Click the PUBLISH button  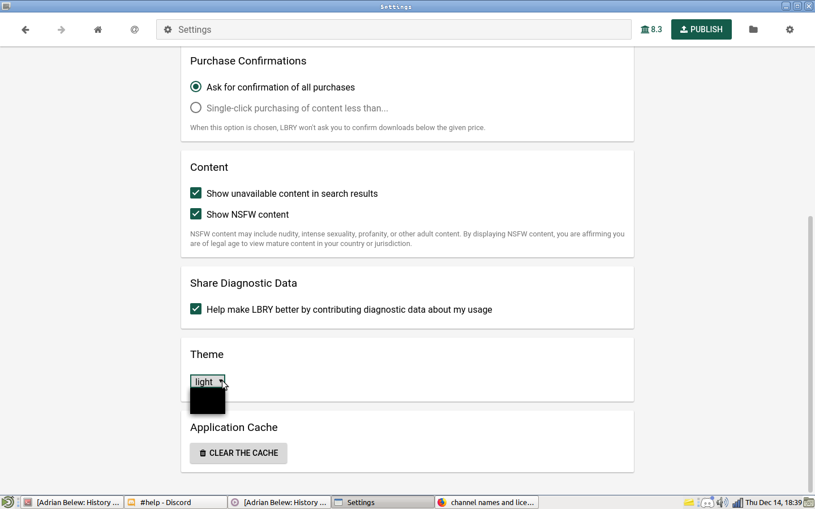pos(701,29)
